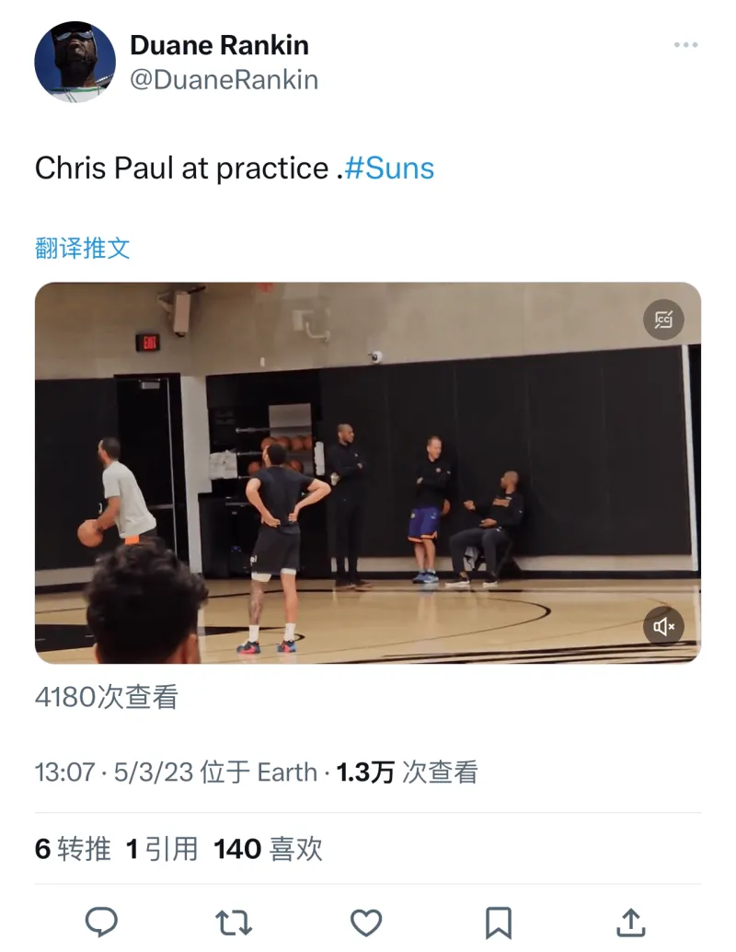Tap the 4180次查看 video views label

[107, 697]
